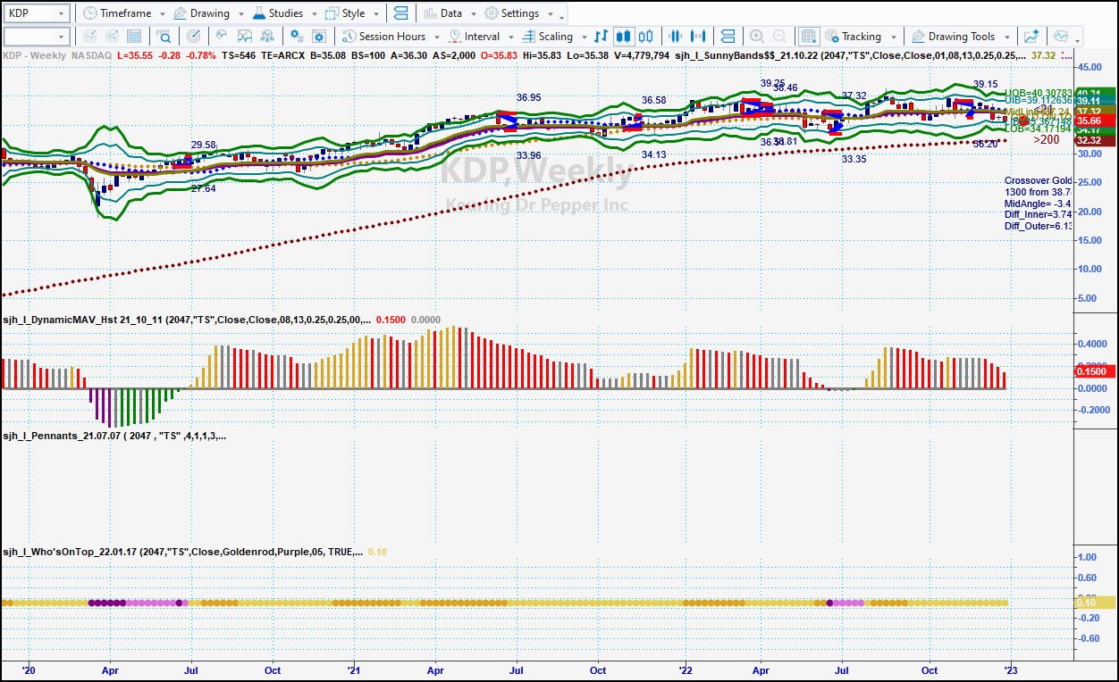The width and height of the screenshot is (1119, 682).
Task: Zoom in on the chart
Action: pos(757,37)
